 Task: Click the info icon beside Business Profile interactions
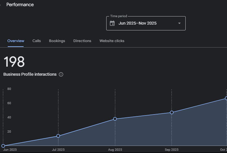pos(61,74)
